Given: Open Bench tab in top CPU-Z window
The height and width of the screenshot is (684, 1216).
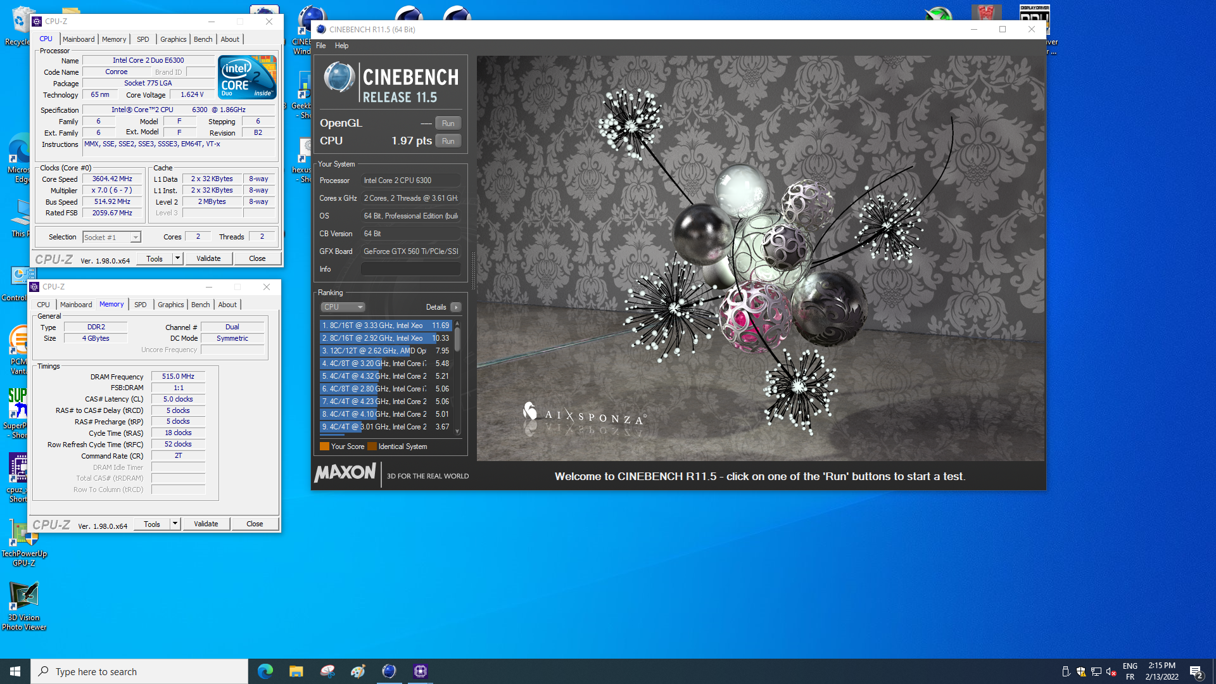Looking at the screenshot, I should 203,39.
